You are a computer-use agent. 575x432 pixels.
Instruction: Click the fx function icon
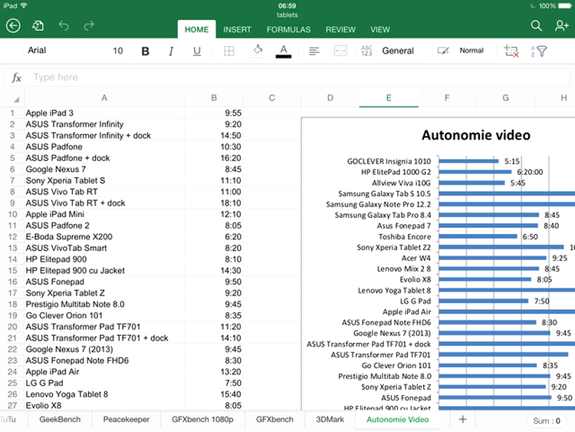(x=16, y=77)
